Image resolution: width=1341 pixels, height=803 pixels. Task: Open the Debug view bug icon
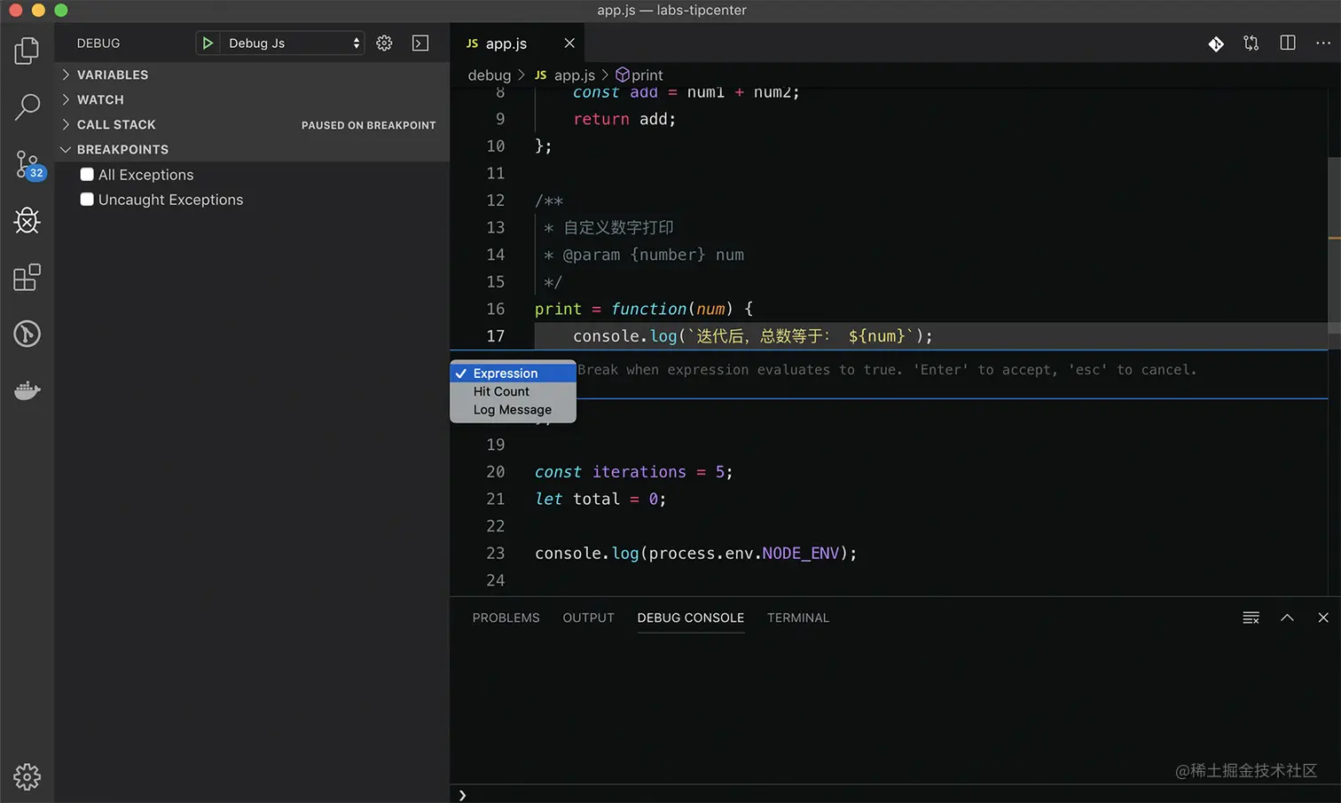[x=27, y=220]
